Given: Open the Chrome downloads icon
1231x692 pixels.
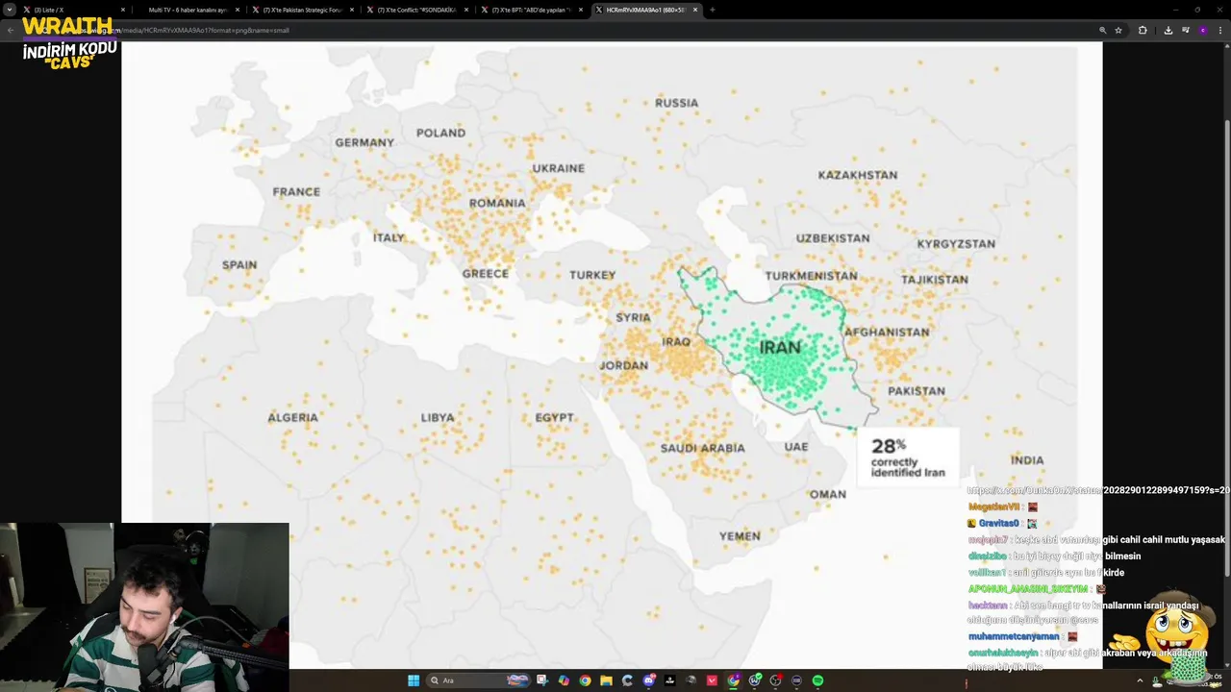Looking at the screenshot, I should [1168, 30].
